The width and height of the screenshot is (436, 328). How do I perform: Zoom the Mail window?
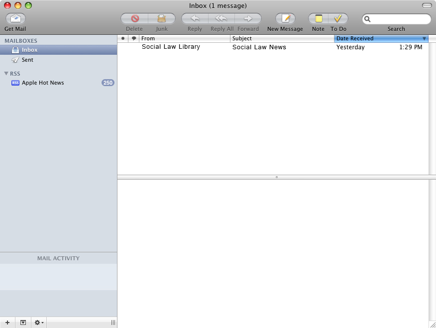[x=28, y=5]
